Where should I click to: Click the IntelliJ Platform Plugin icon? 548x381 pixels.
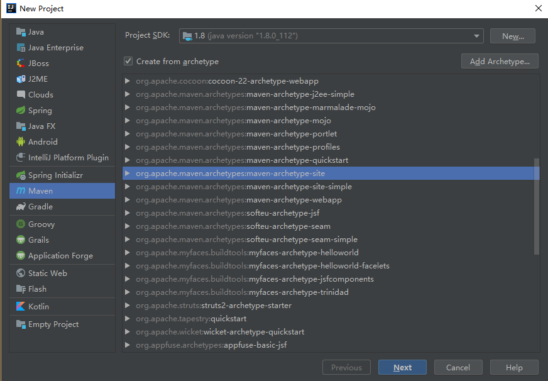[21, 158]
